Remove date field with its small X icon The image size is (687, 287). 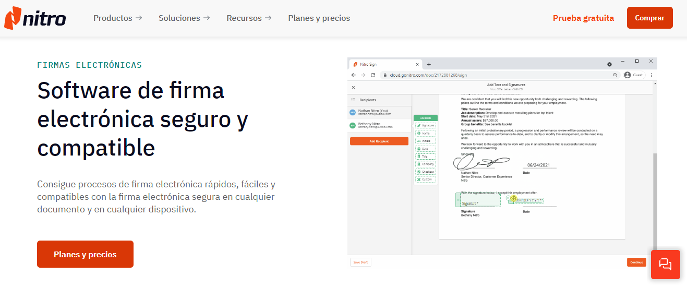(508, 198)
